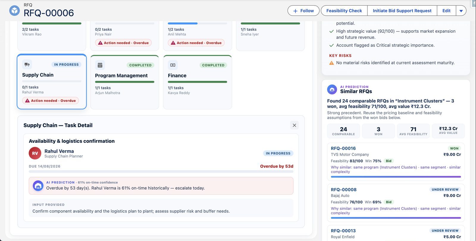Click the DUE 14/08/2026 date text
Screen dimensions: 476x241
45,166
